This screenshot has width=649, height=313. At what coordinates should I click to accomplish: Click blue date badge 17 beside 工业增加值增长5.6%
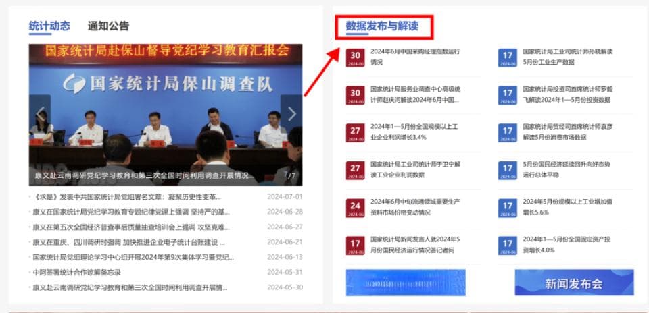click(x=508, y=208)
